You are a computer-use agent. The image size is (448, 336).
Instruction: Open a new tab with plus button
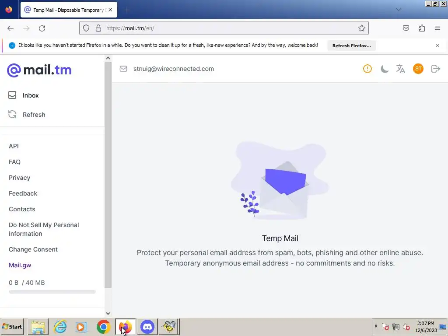[127, 10]
